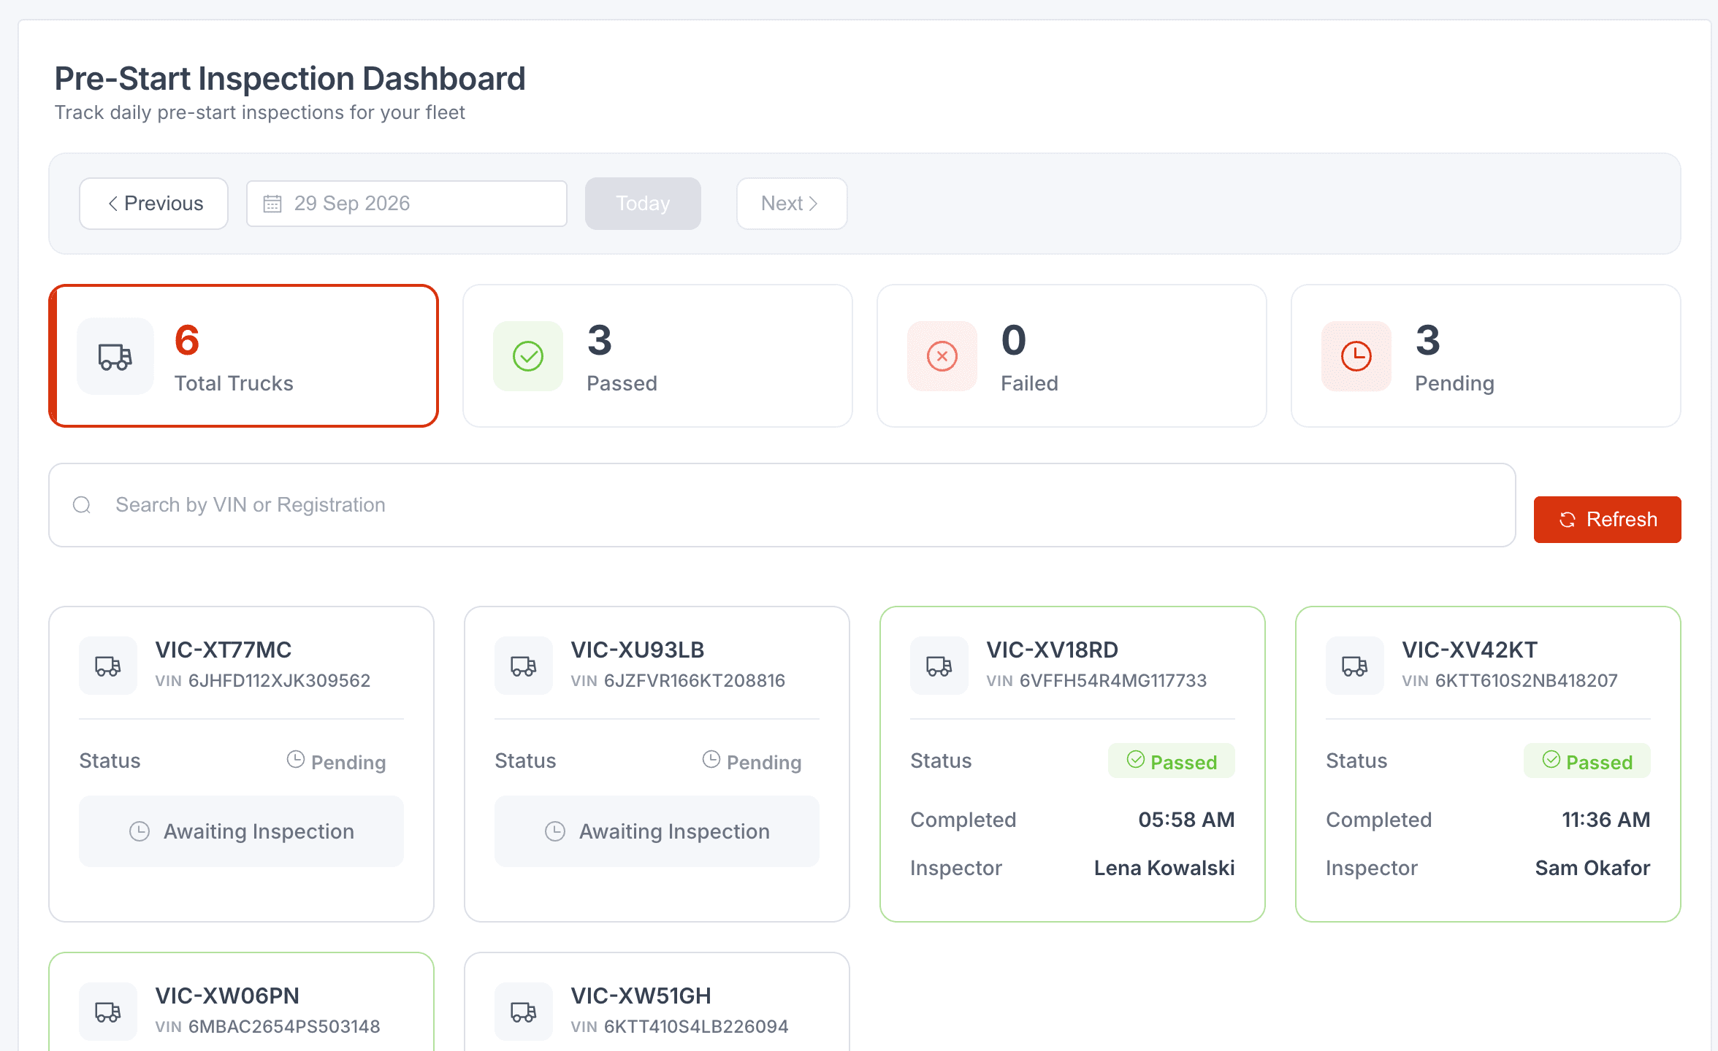This screenshot has width=1718, height=1051.
Task: Focus the Search by VIN or Registration field
Action: (x=782, y=505)
